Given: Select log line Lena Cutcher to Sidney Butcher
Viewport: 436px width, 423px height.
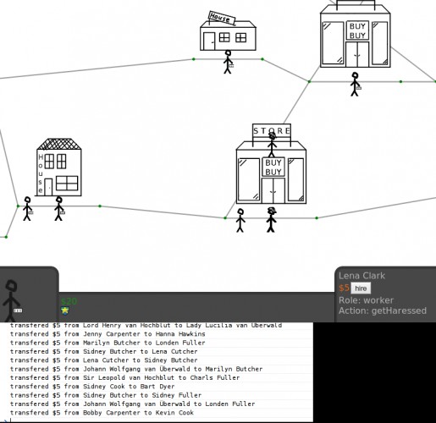Looking at the screenshot, I should click(104, 360).
